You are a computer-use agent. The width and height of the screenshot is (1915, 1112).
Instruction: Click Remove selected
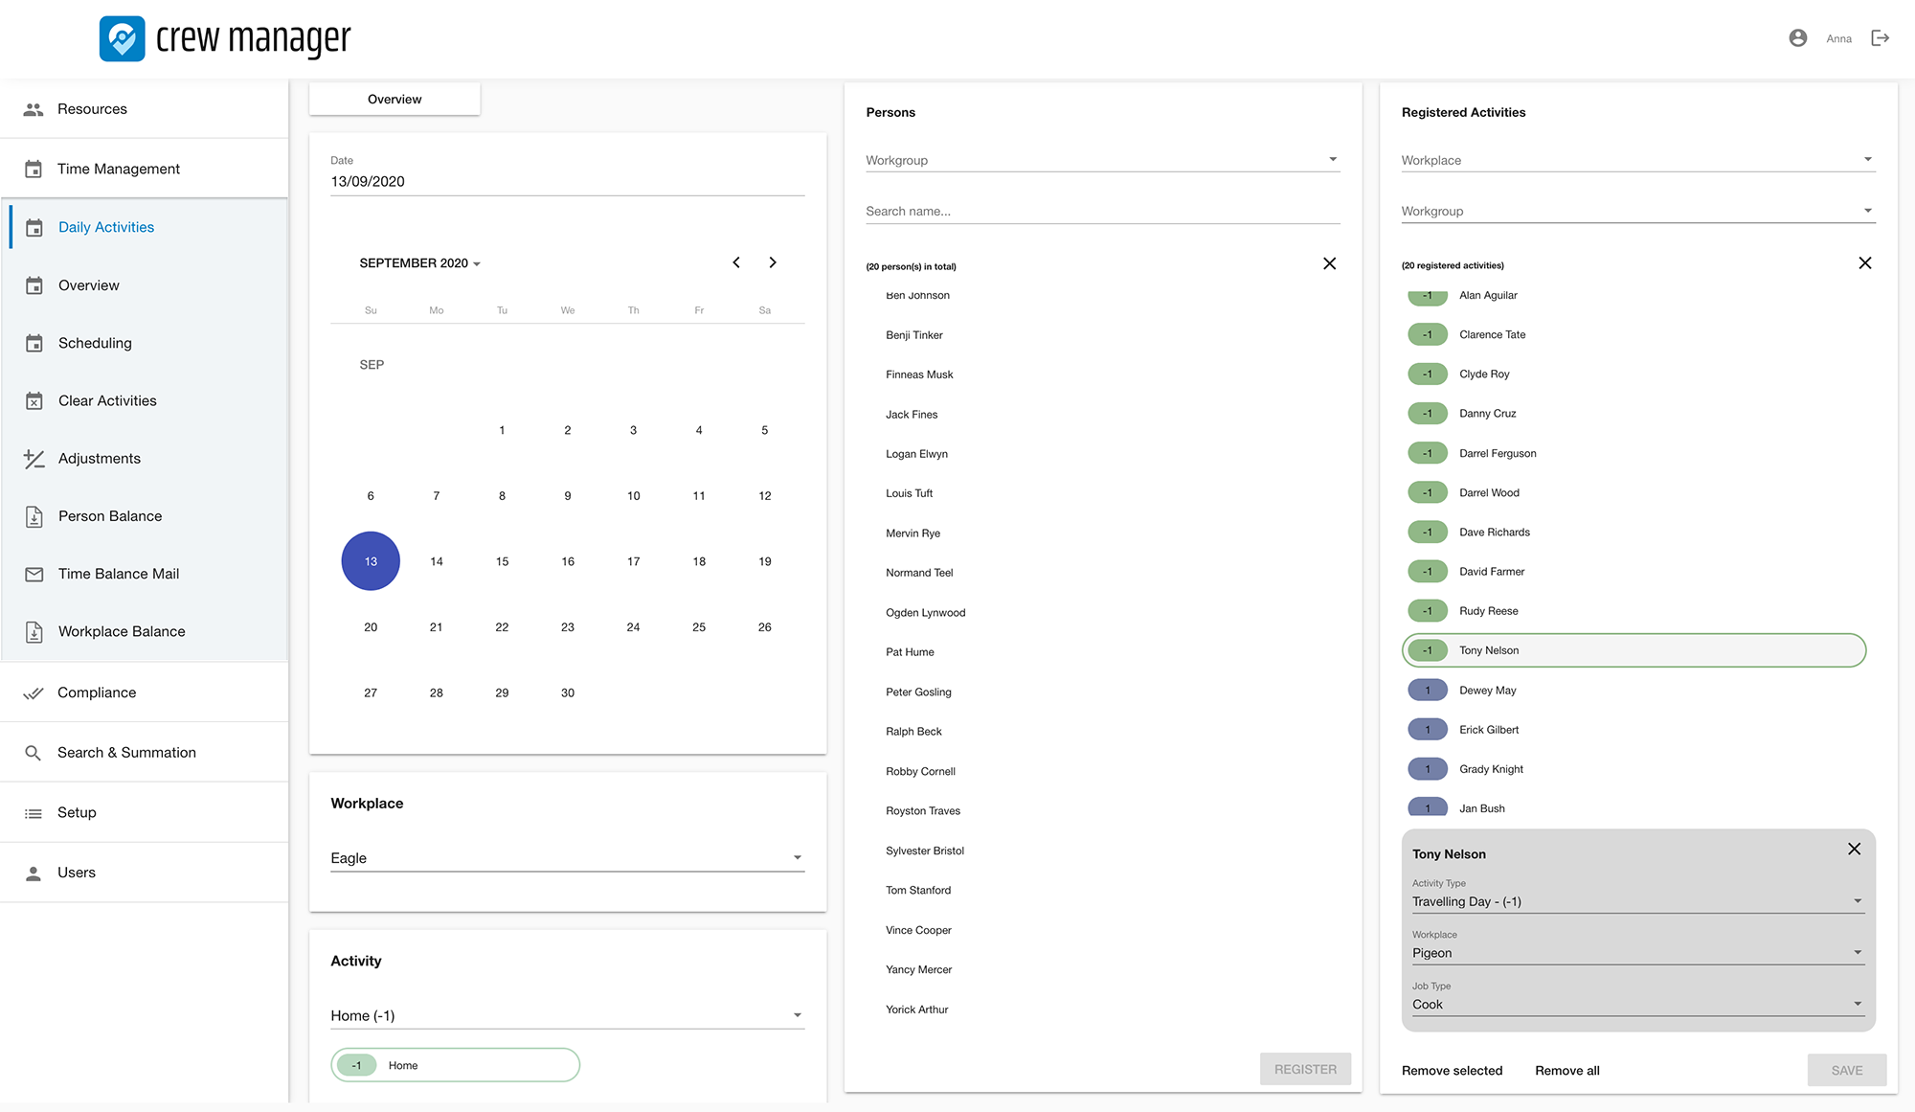1452,1071
